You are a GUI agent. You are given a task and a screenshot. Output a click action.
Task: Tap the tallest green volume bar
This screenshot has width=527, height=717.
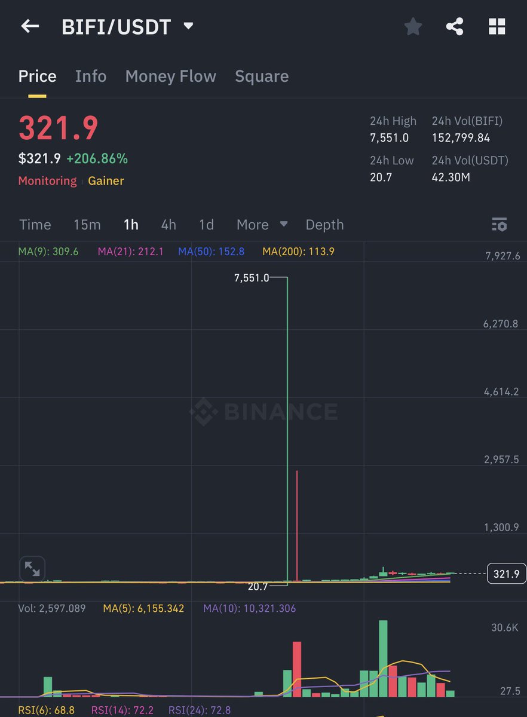[383, 658]
